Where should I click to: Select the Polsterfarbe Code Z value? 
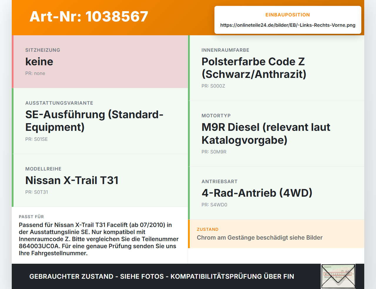coord(254,68)
